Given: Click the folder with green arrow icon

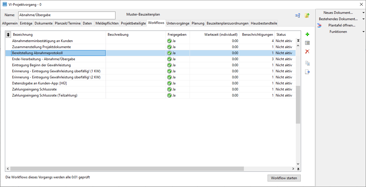Looking at the screenshot, I should pos(307,15).
